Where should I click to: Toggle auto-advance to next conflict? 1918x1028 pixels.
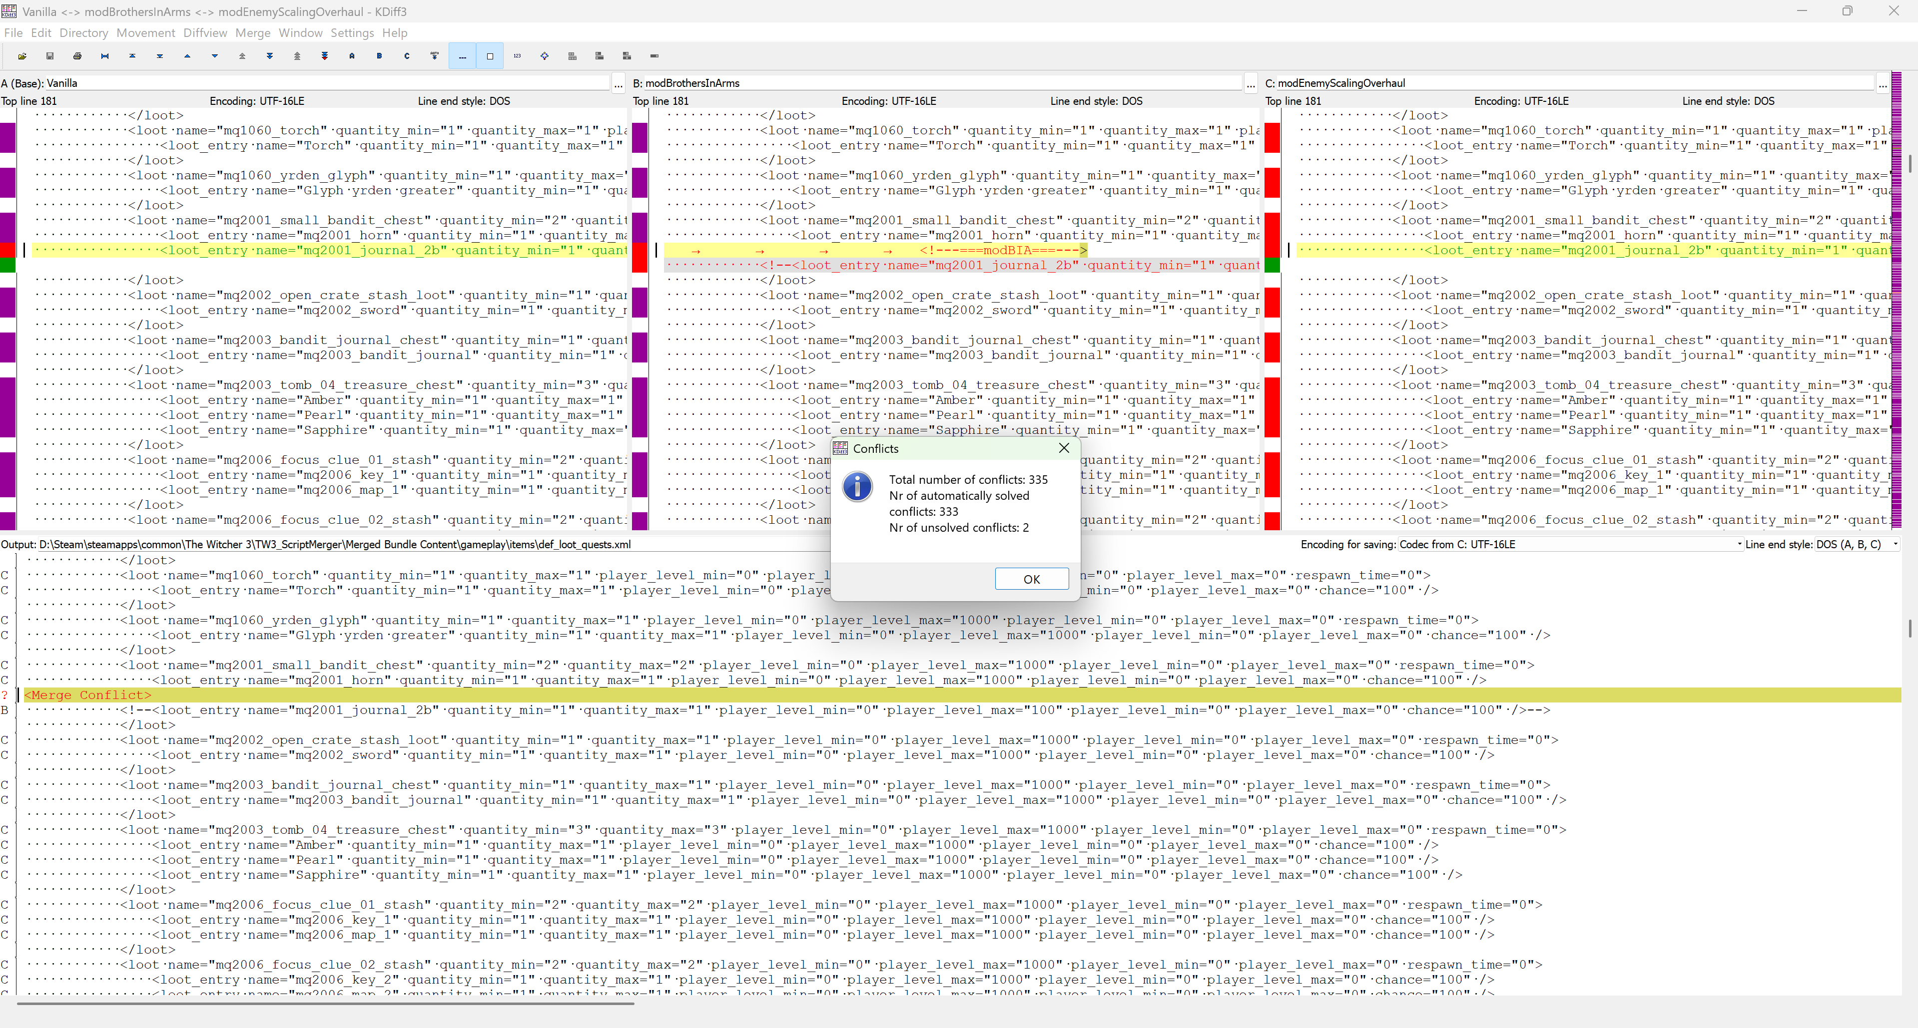point(434,56)
